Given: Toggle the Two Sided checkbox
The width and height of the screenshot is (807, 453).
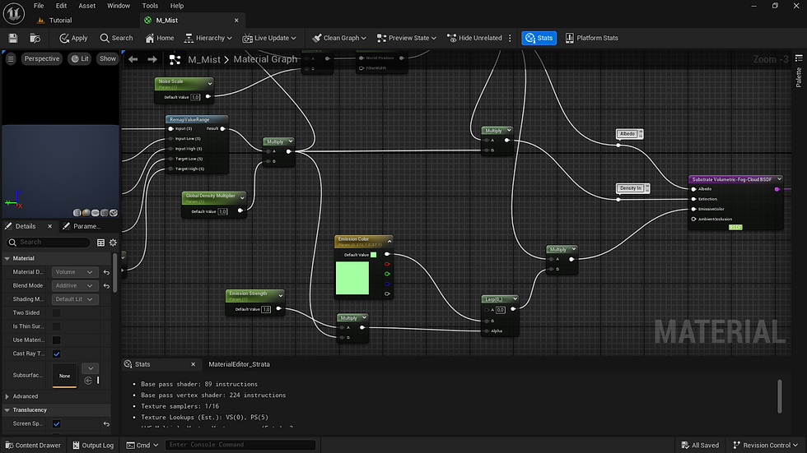Looking at the screenshot, I should 57,313.
